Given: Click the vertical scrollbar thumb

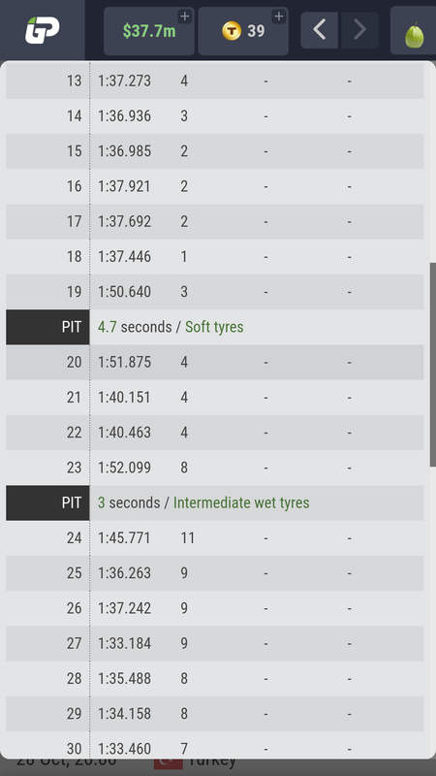Looking at the screenshot, I should point(432,365).
